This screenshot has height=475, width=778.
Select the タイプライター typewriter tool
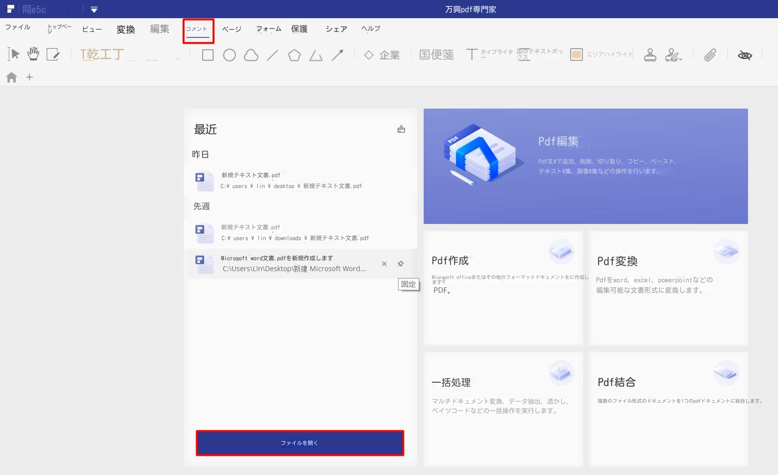coord(490,54)
